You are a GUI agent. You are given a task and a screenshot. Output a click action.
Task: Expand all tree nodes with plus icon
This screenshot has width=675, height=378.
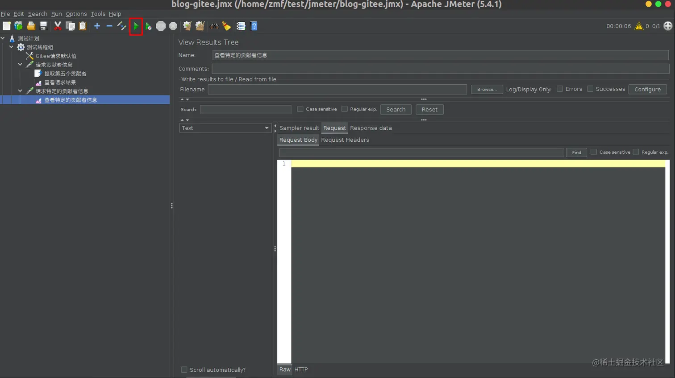point(97,26)
